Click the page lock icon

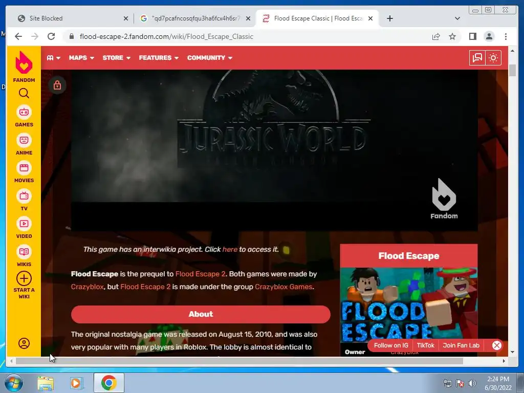[x=57, y=85]
